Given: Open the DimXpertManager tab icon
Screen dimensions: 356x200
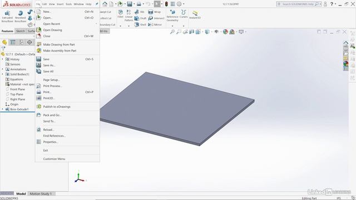Looking at the screenshot, I should (x=29, y=42).
